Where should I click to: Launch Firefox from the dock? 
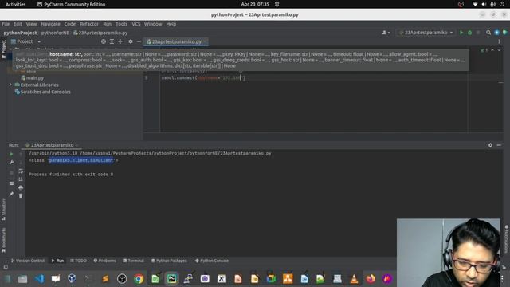coord(371,278)
